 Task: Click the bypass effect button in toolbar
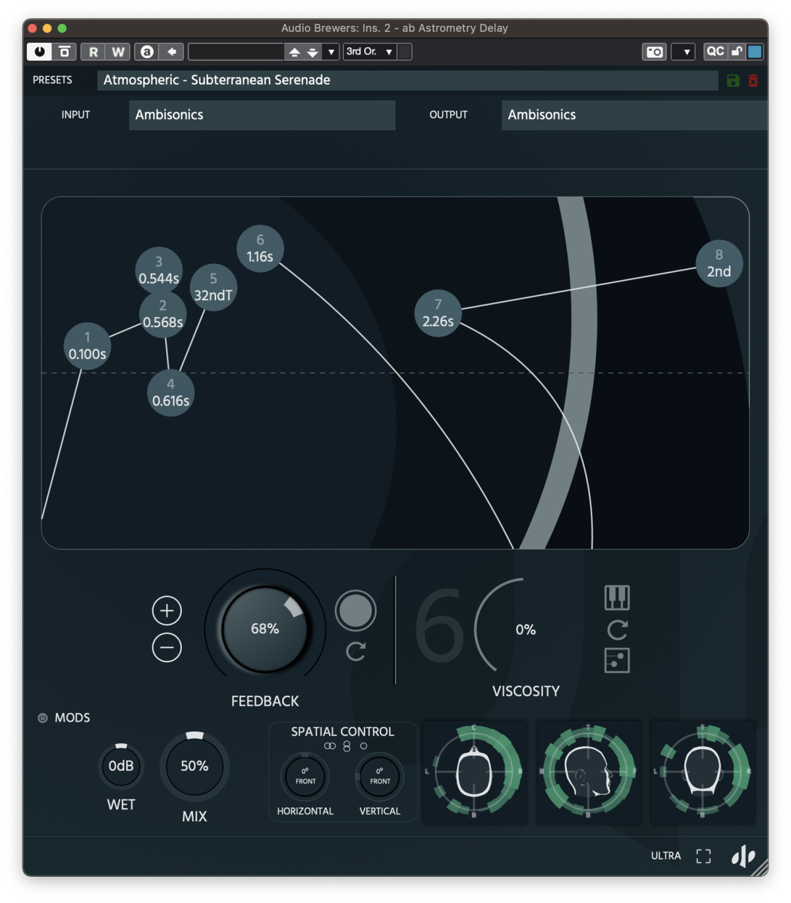tap(65, 51)
